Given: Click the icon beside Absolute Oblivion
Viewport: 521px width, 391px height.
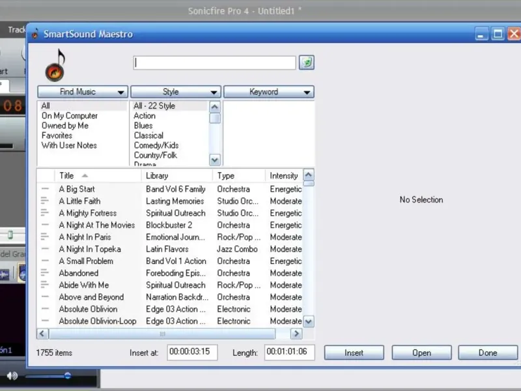Looking at the screenshot, I should click(45, 308).
